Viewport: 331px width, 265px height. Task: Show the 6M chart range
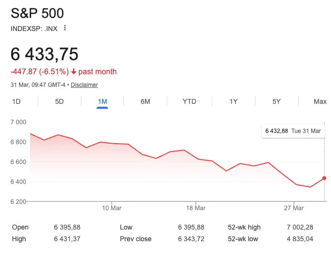pyautogui.click(x=145, y=101)
